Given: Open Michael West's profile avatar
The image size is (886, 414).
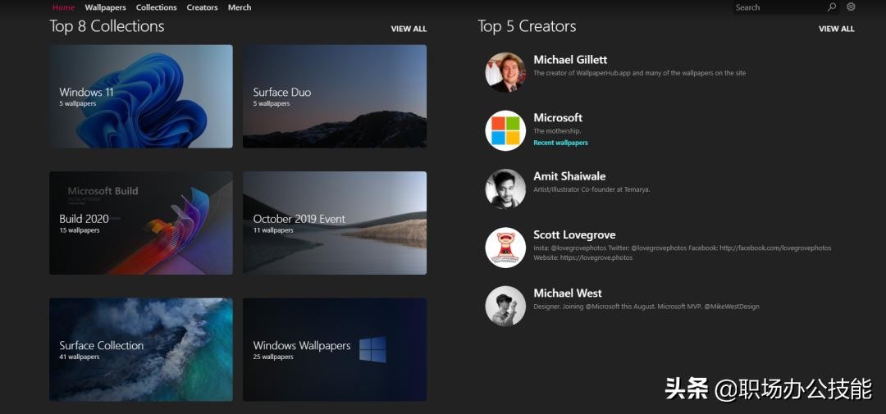Looking at the screenshot, I should coord(505,306).
